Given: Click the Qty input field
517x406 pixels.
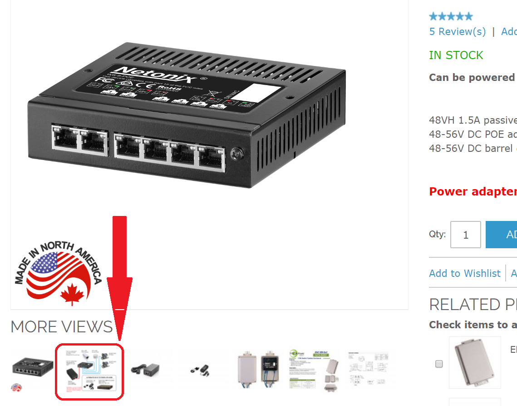Looking at the screenshot, I should coord(466,235).
